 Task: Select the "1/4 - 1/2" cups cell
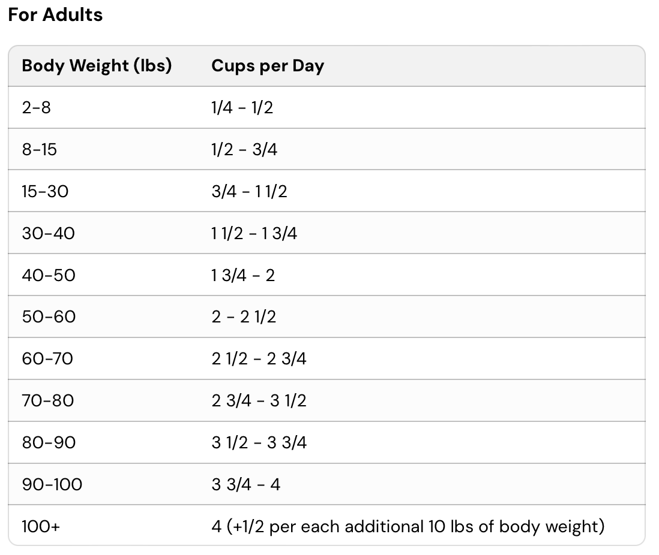242,108
